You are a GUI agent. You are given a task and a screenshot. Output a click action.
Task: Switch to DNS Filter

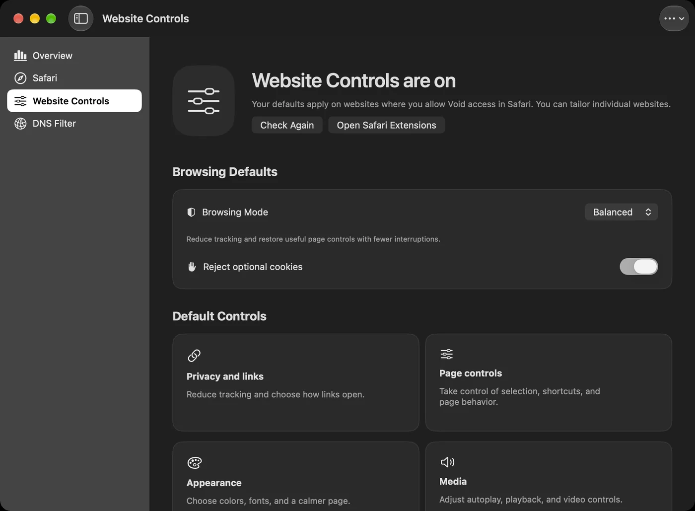pos(74,123)
